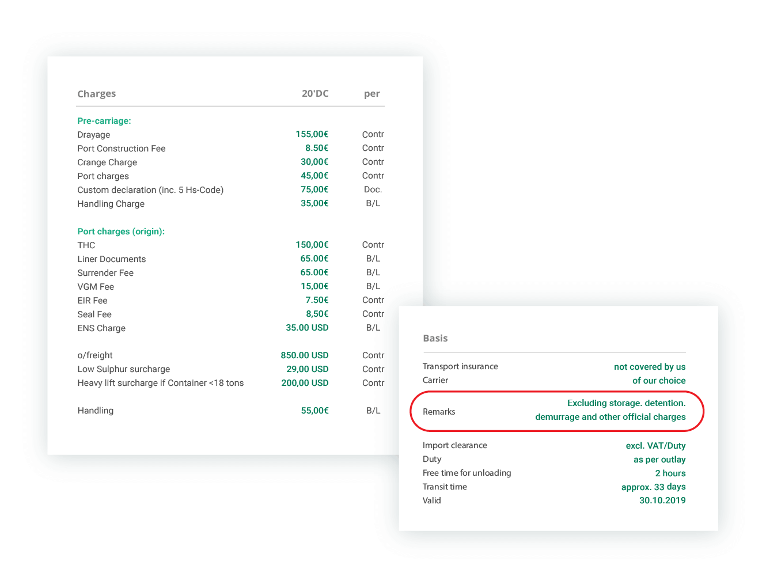The width and height of the screenshot is (766, 588).
Task: Select the 'not covered by us' value
Action: 650,367
